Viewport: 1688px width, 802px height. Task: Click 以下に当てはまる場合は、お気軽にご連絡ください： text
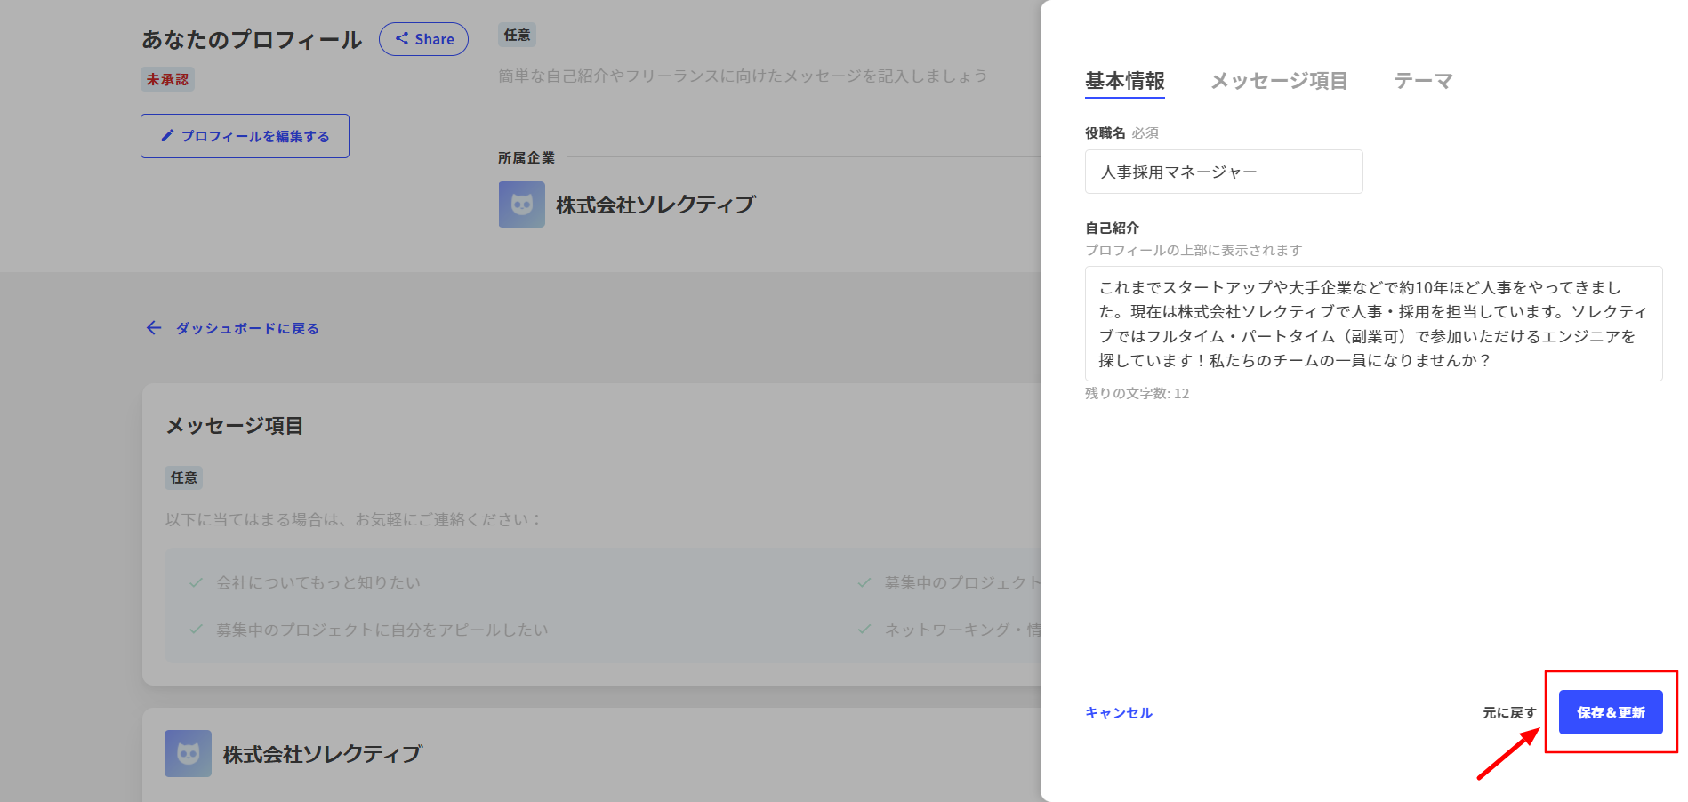click(x=354, y=519)
